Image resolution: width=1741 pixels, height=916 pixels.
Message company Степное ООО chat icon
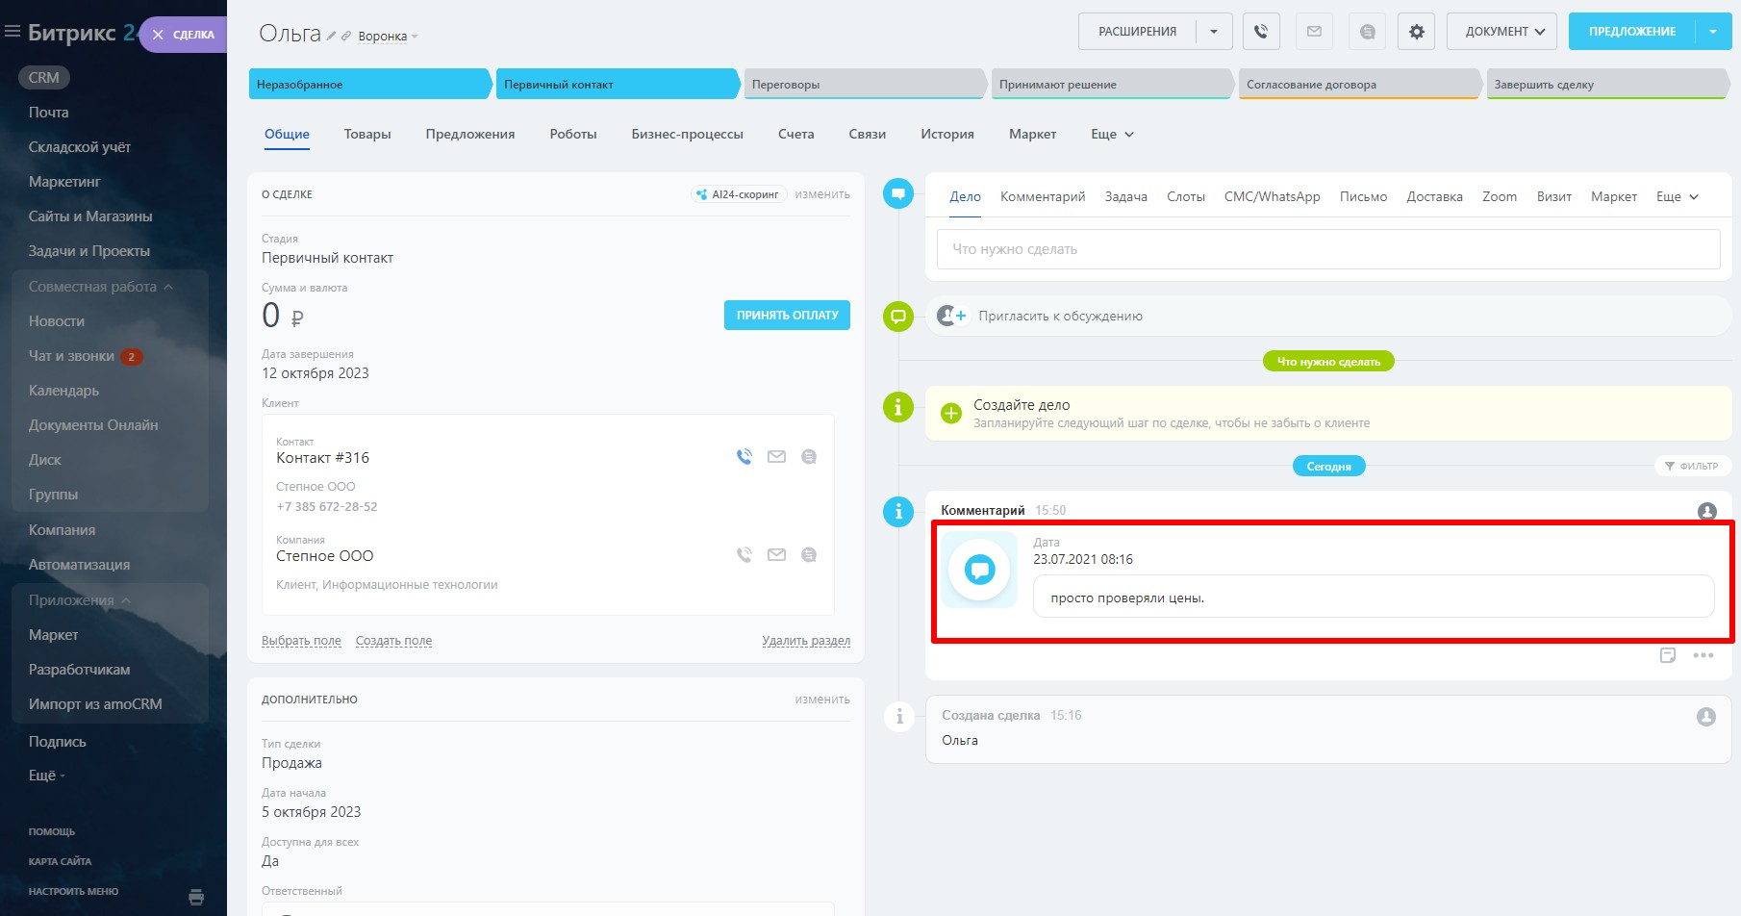click(809, 555)
